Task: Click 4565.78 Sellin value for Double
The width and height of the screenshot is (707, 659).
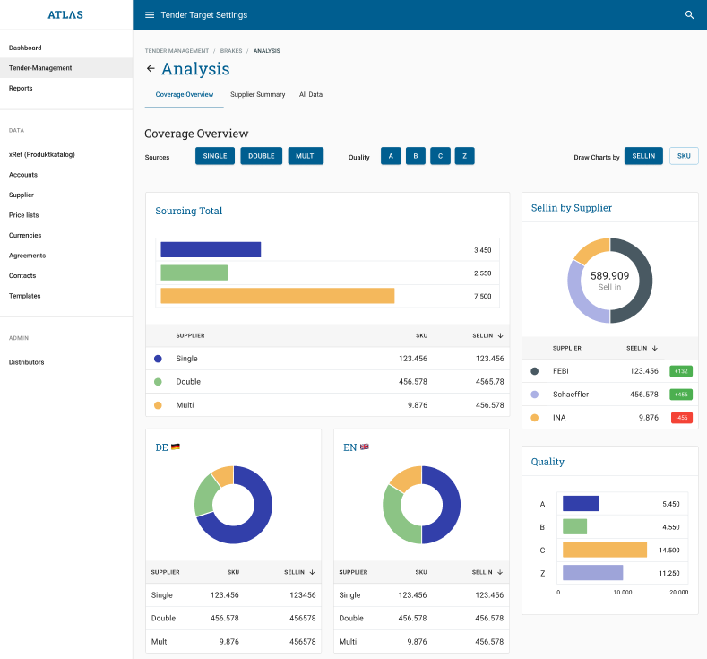Action: 489,382
